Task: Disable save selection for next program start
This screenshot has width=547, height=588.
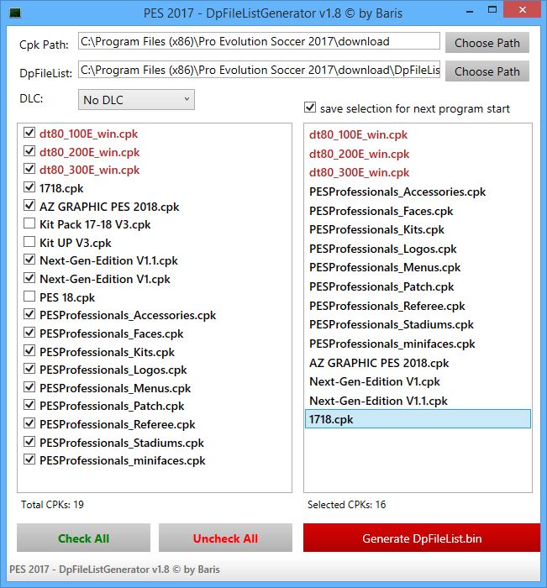Action: [x=310, y=108]
